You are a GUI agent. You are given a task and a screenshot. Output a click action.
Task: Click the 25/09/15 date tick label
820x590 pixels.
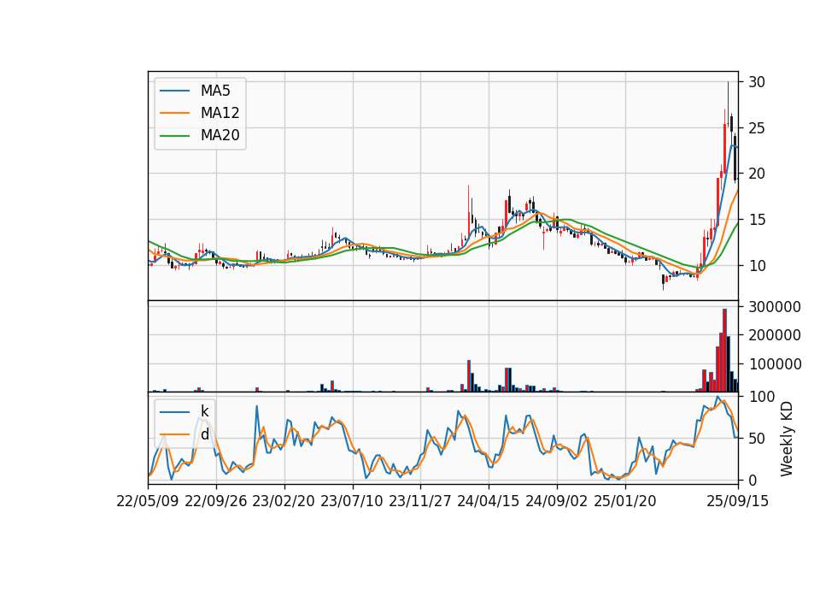[738, 501]
